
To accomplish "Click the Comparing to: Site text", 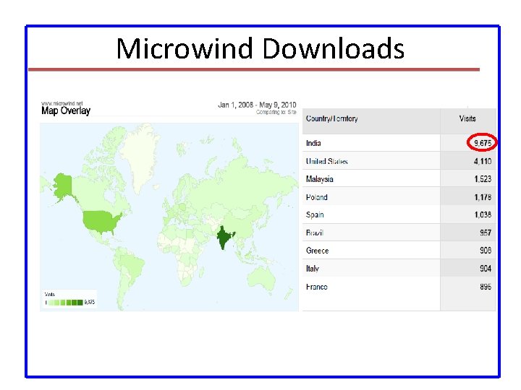I will [x=276, y=113].
